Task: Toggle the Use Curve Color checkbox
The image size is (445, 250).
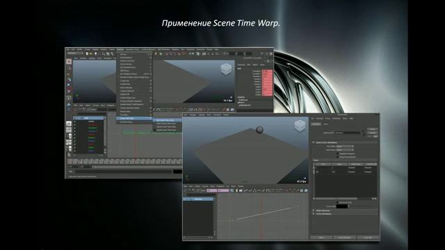Action: click(x=338, y=202)
